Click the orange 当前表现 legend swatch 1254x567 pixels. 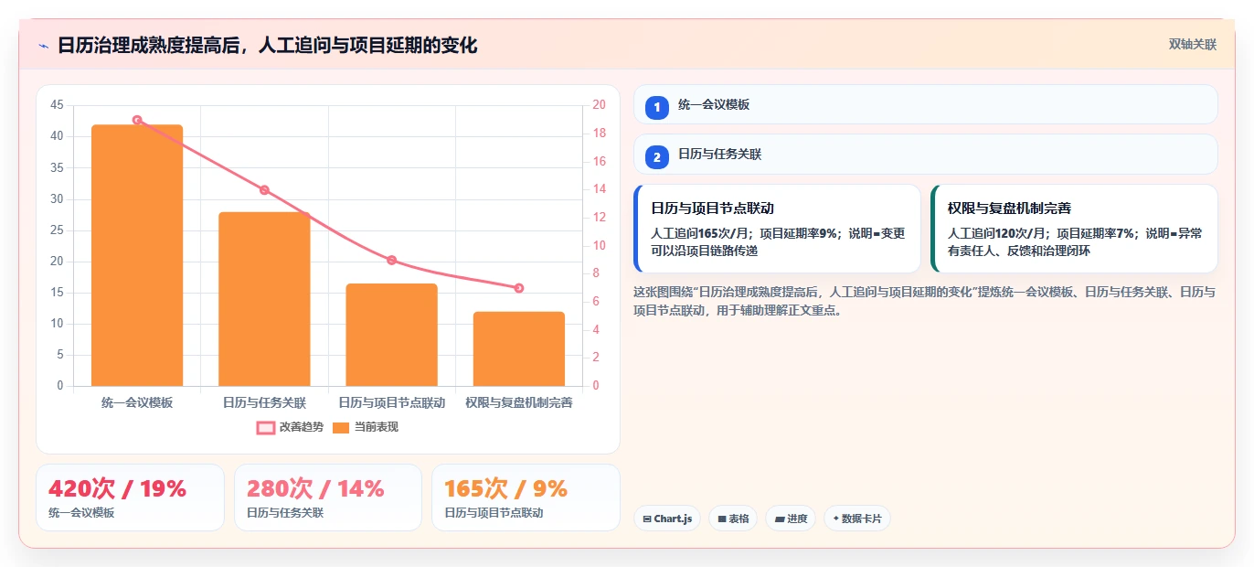pos(341,427)
